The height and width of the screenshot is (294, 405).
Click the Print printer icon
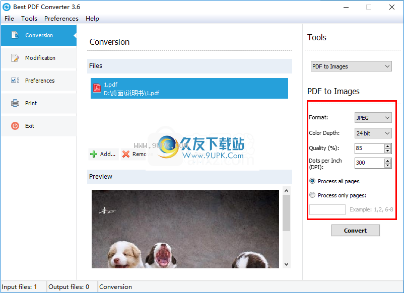[15, 103]
